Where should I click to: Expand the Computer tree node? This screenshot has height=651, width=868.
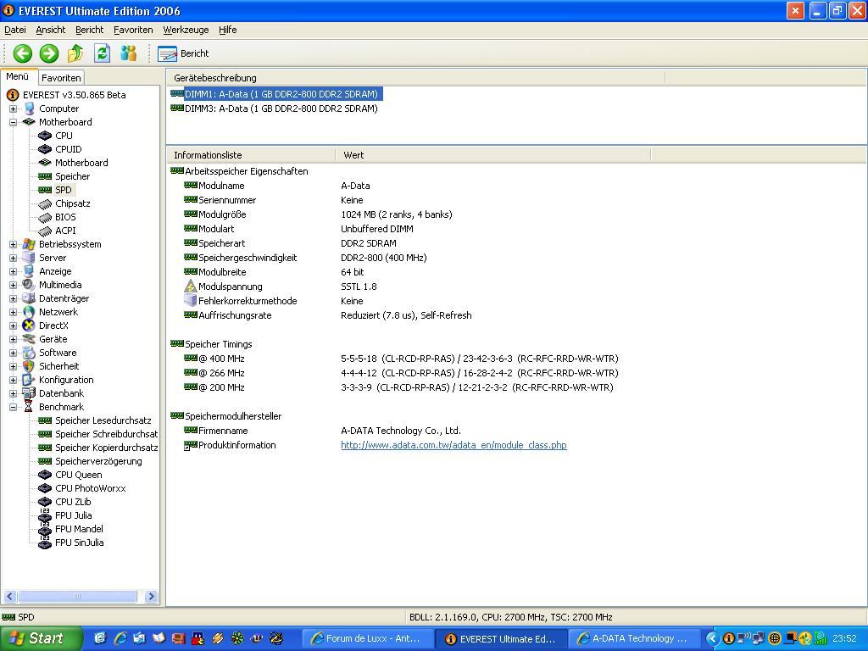click(13, 109)
